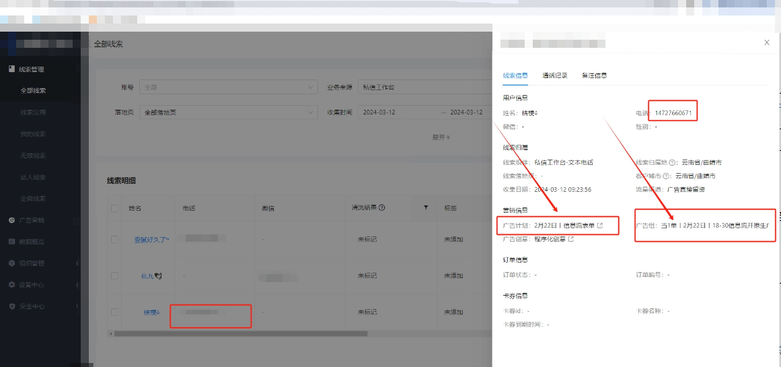Click the 组织管理 sidebar icon
Screen dimensions: 781x367
pyautogui.click(x=11, y=263)
